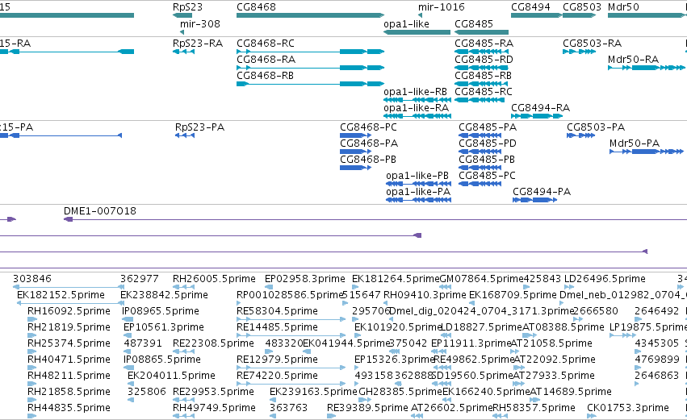Click EST CK01753.3prime
The image size is (687, 420).
pos(628,408)
